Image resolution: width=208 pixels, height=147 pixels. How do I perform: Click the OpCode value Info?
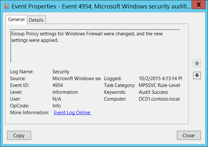pos(57,106)
